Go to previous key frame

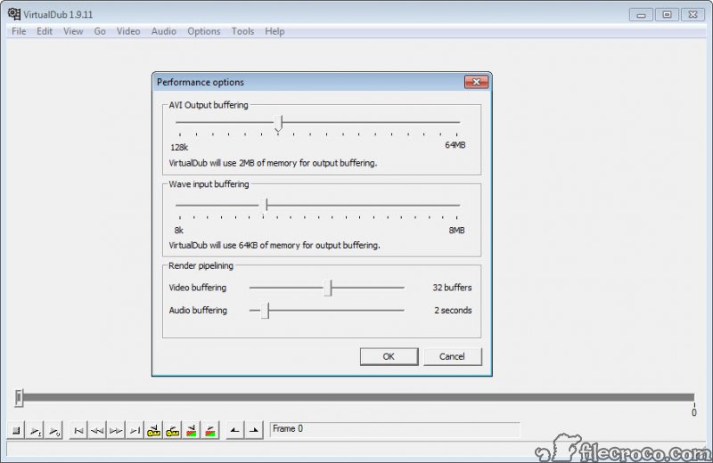click(153, 430)
